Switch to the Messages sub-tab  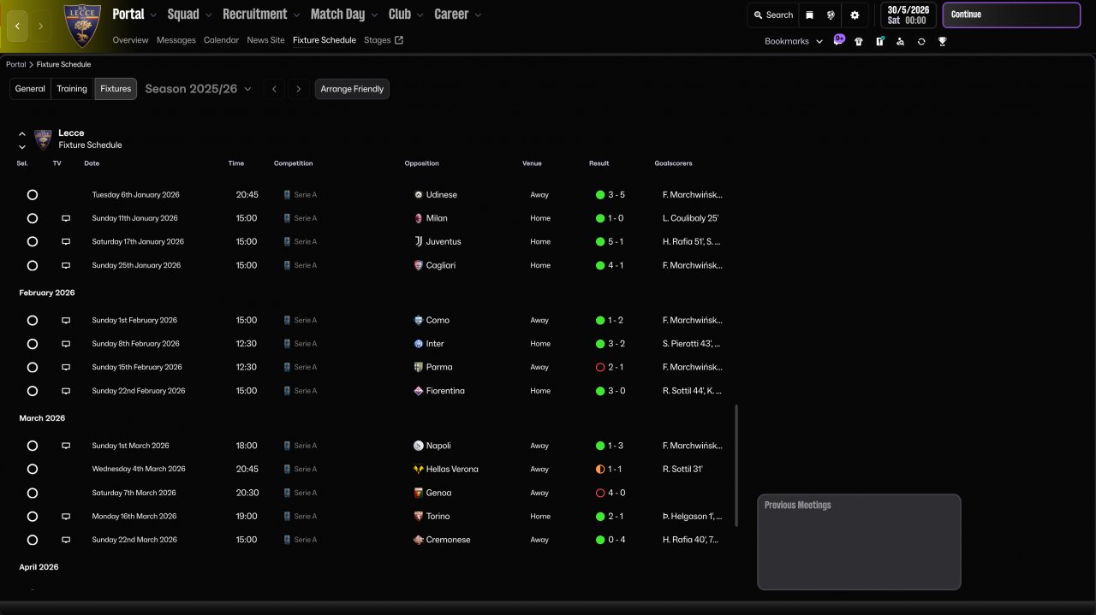pyautogui.click(x=176, y=40)
